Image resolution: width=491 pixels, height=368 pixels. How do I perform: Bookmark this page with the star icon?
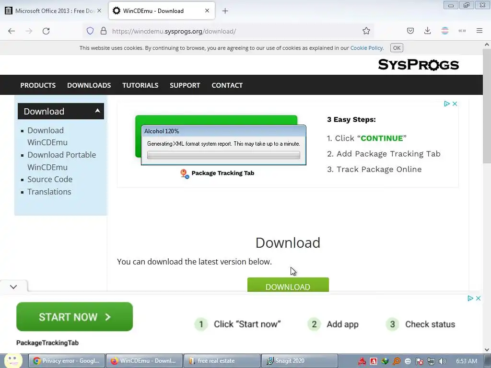point(366,31)
